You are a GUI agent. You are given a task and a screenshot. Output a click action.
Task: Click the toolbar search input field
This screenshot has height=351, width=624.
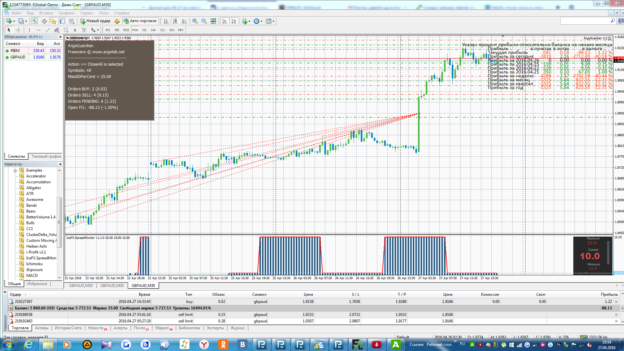585,21
